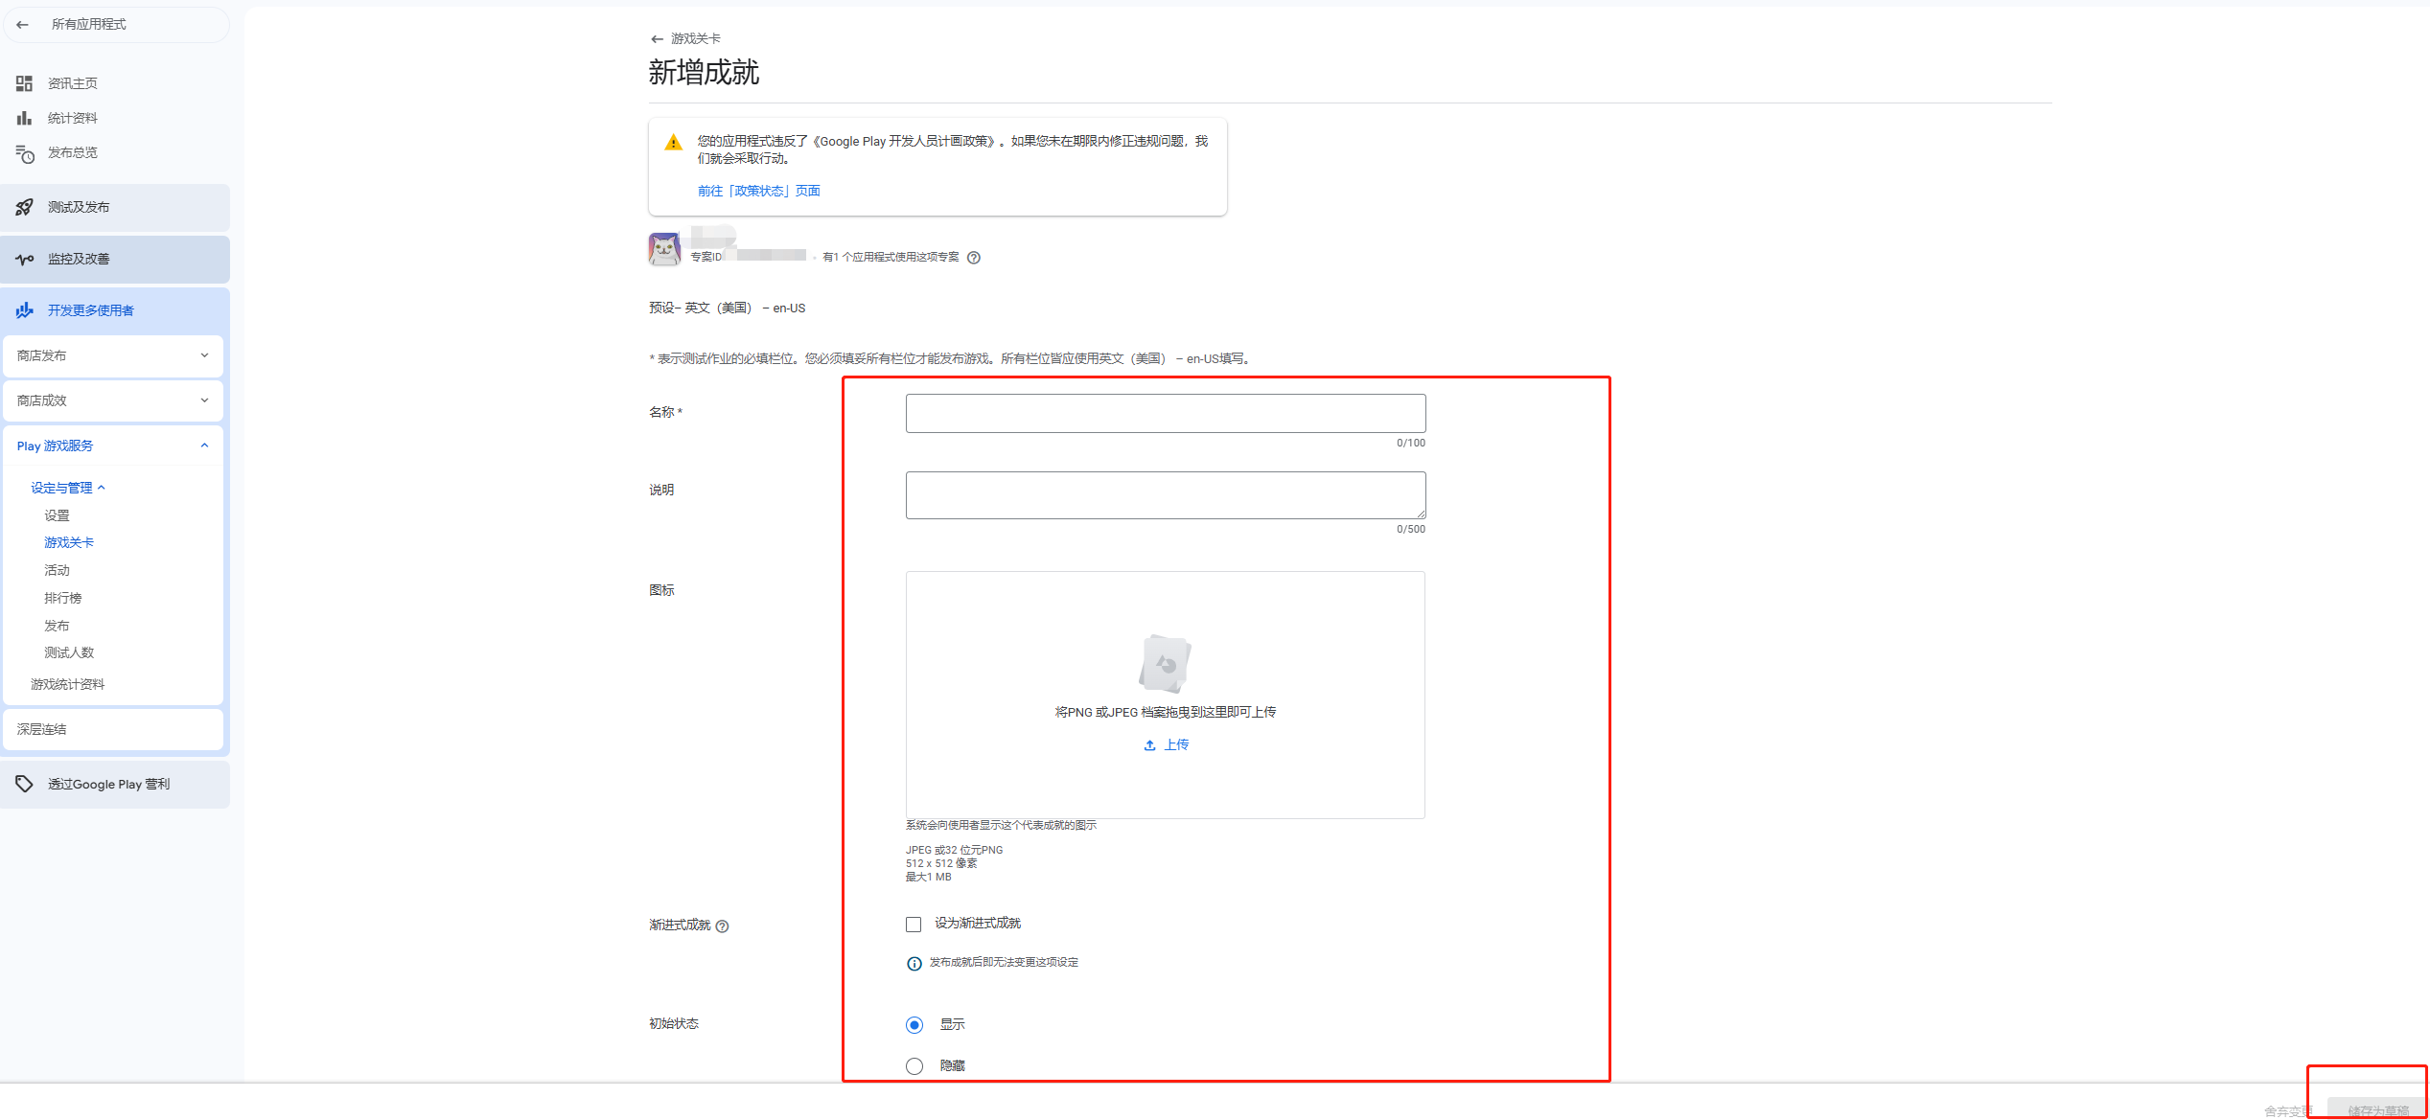Viewport: 2430px width, 1120px height.
Task: Open the 资讯主页 dashboard icon
Action: 25,83
